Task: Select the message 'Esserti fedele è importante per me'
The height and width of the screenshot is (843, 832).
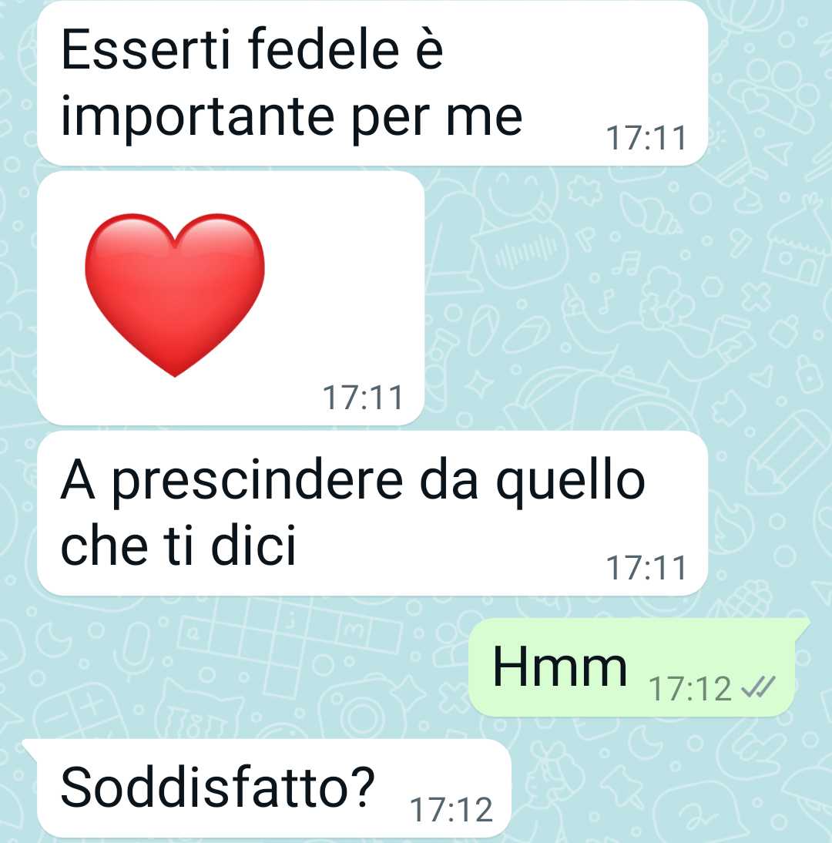Action: [x=372, y=82]
